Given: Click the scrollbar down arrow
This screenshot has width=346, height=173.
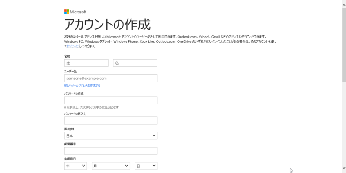Looking at the screenshot, I should [x=344, y=168].
